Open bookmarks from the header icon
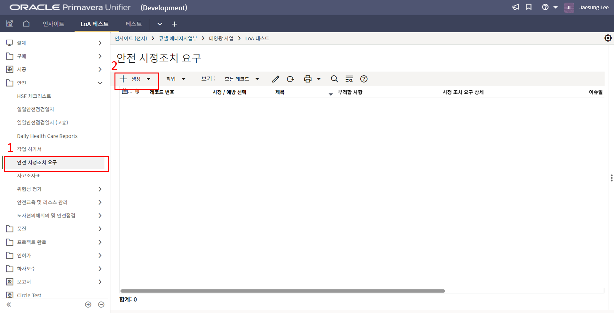 (x=529, y=7)
